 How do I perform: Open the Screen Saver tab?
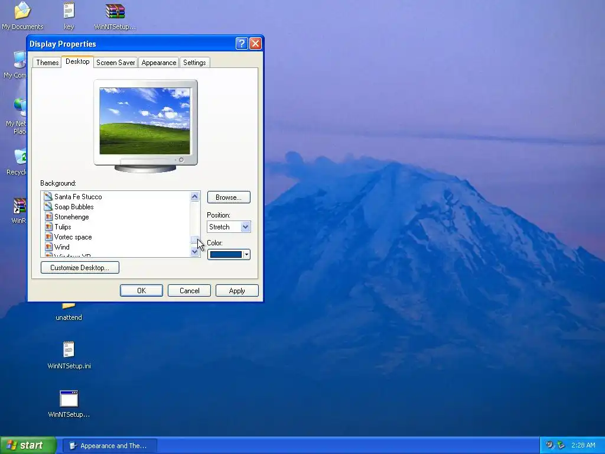[x=115, y=63]
